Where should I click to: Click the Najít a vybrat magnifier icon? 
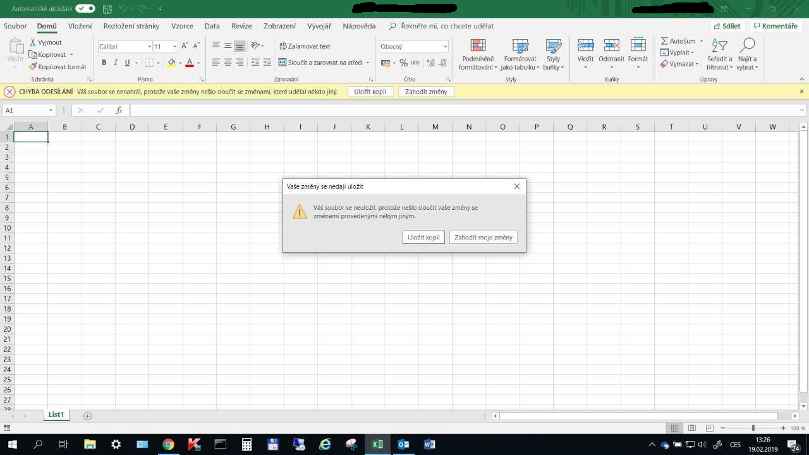click(747, 46)
